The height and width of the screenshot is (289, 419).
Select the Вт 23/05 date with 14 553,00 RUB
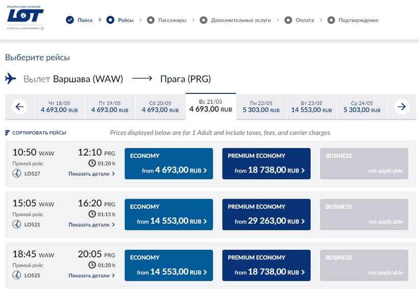point(311,107)
